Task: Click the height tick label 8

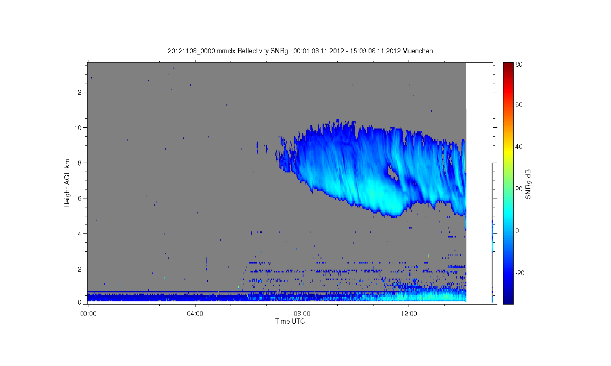Action: point(80,163)
